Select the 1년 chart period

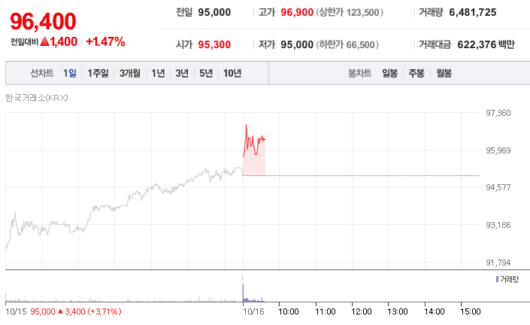(158, 73)
